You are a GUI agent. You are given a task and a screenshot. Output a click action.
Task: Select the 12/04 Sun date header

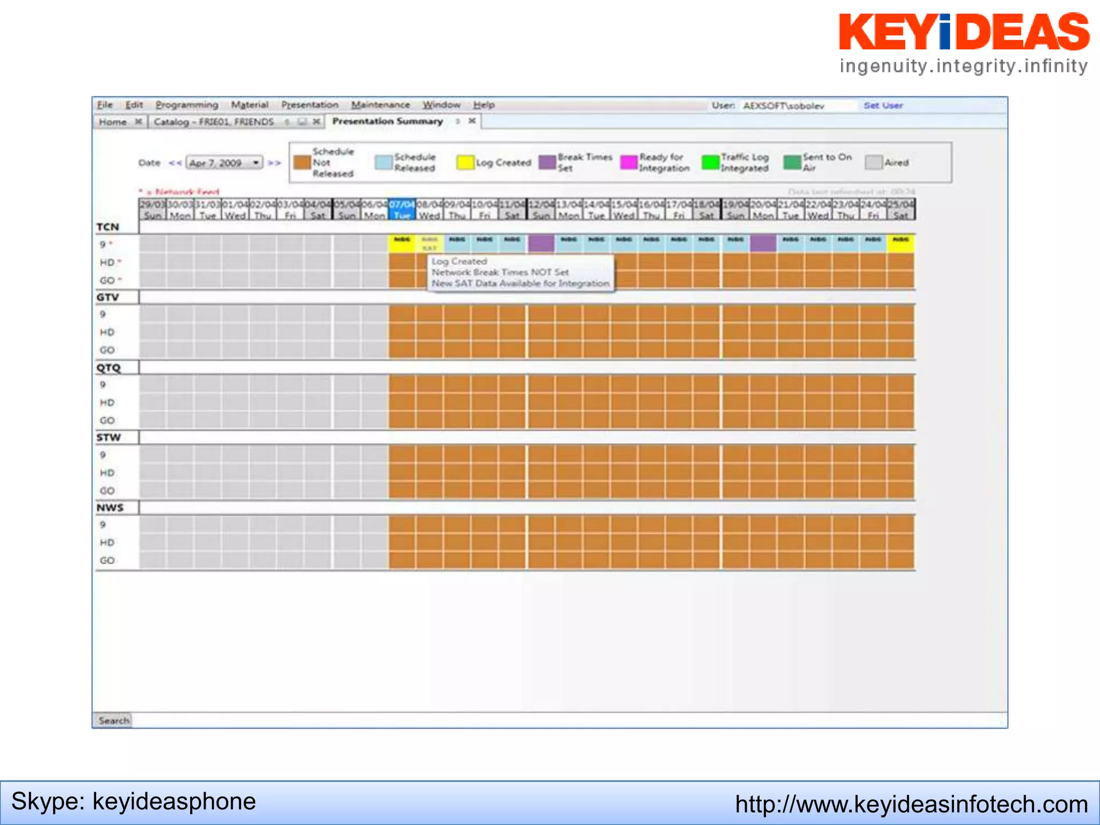(x=541, y=209)
